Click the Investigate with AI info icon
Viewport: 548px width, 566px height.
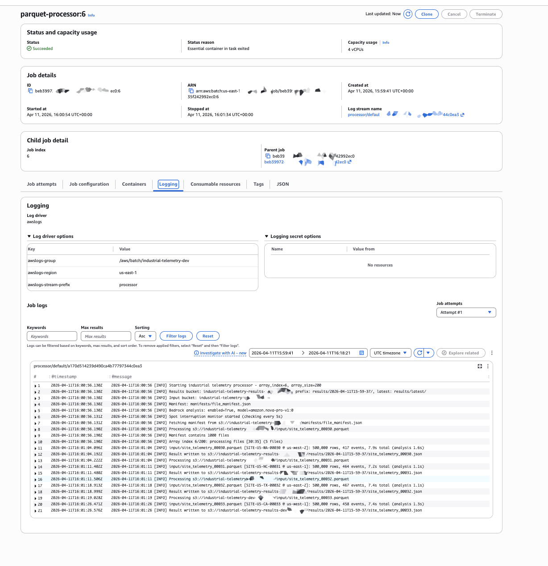pos(196,353)
